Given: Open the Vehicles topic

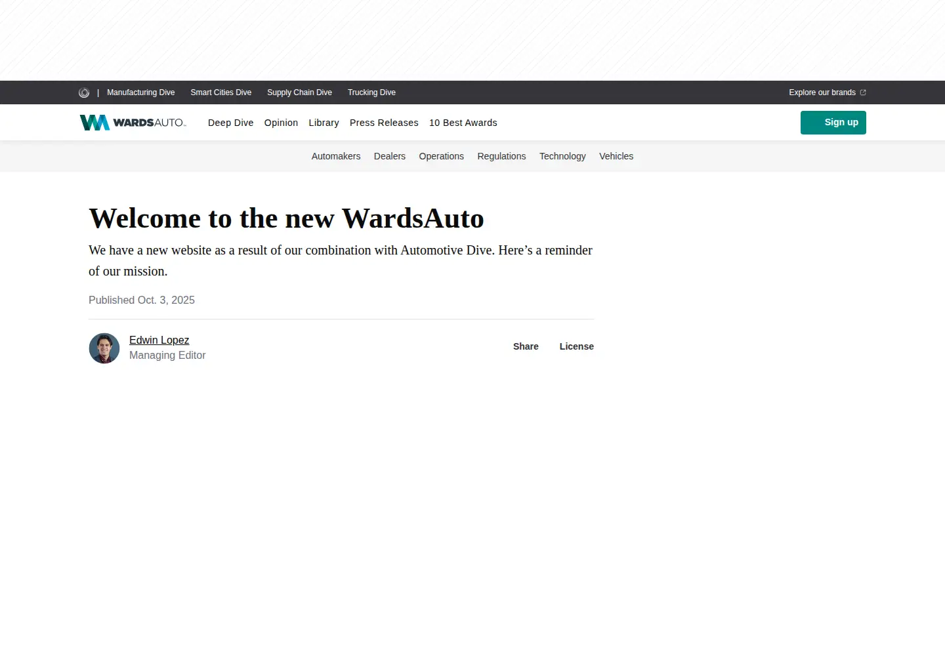Looking at the screenshot, I should coord(616,156).
